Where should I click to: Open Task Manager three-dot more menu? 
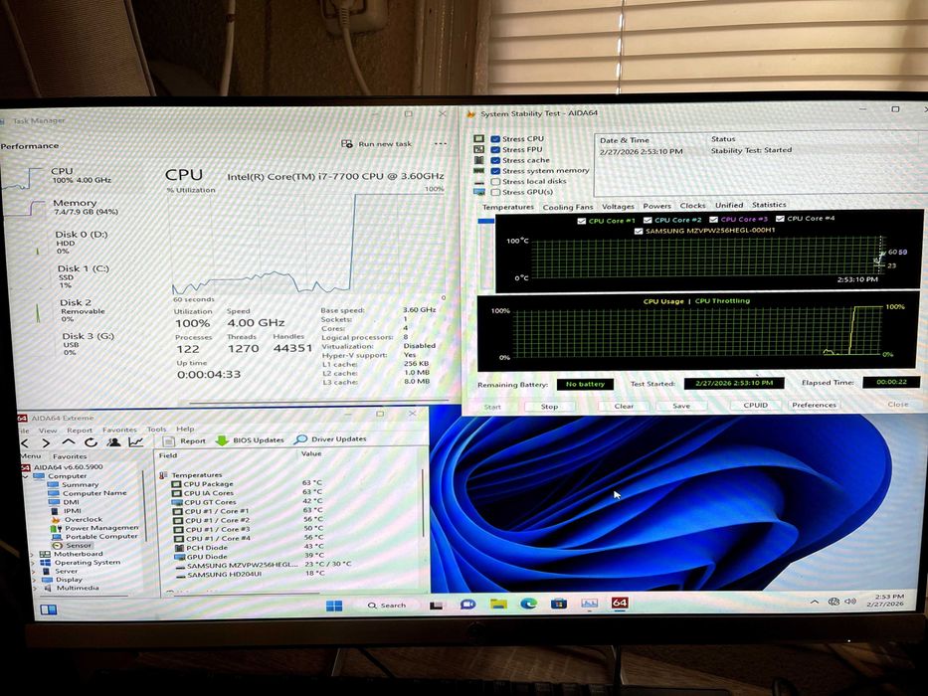click(441, 143)
